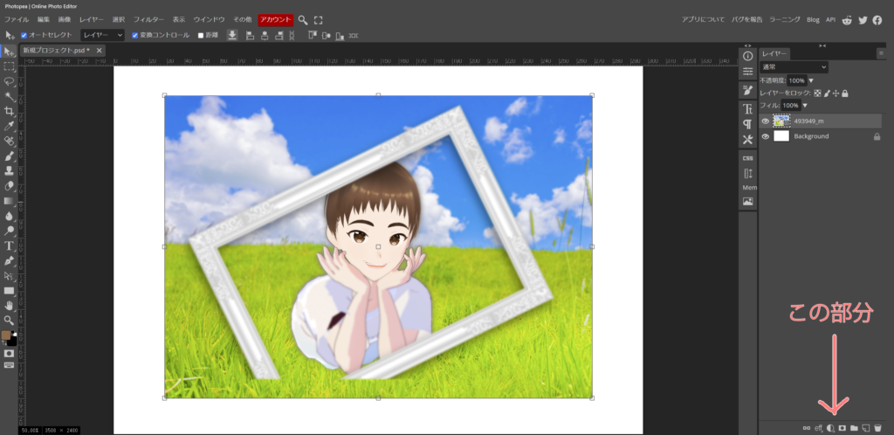
Task: Open the 不透明度 opacity slider arrow
Action: [811, 80]
